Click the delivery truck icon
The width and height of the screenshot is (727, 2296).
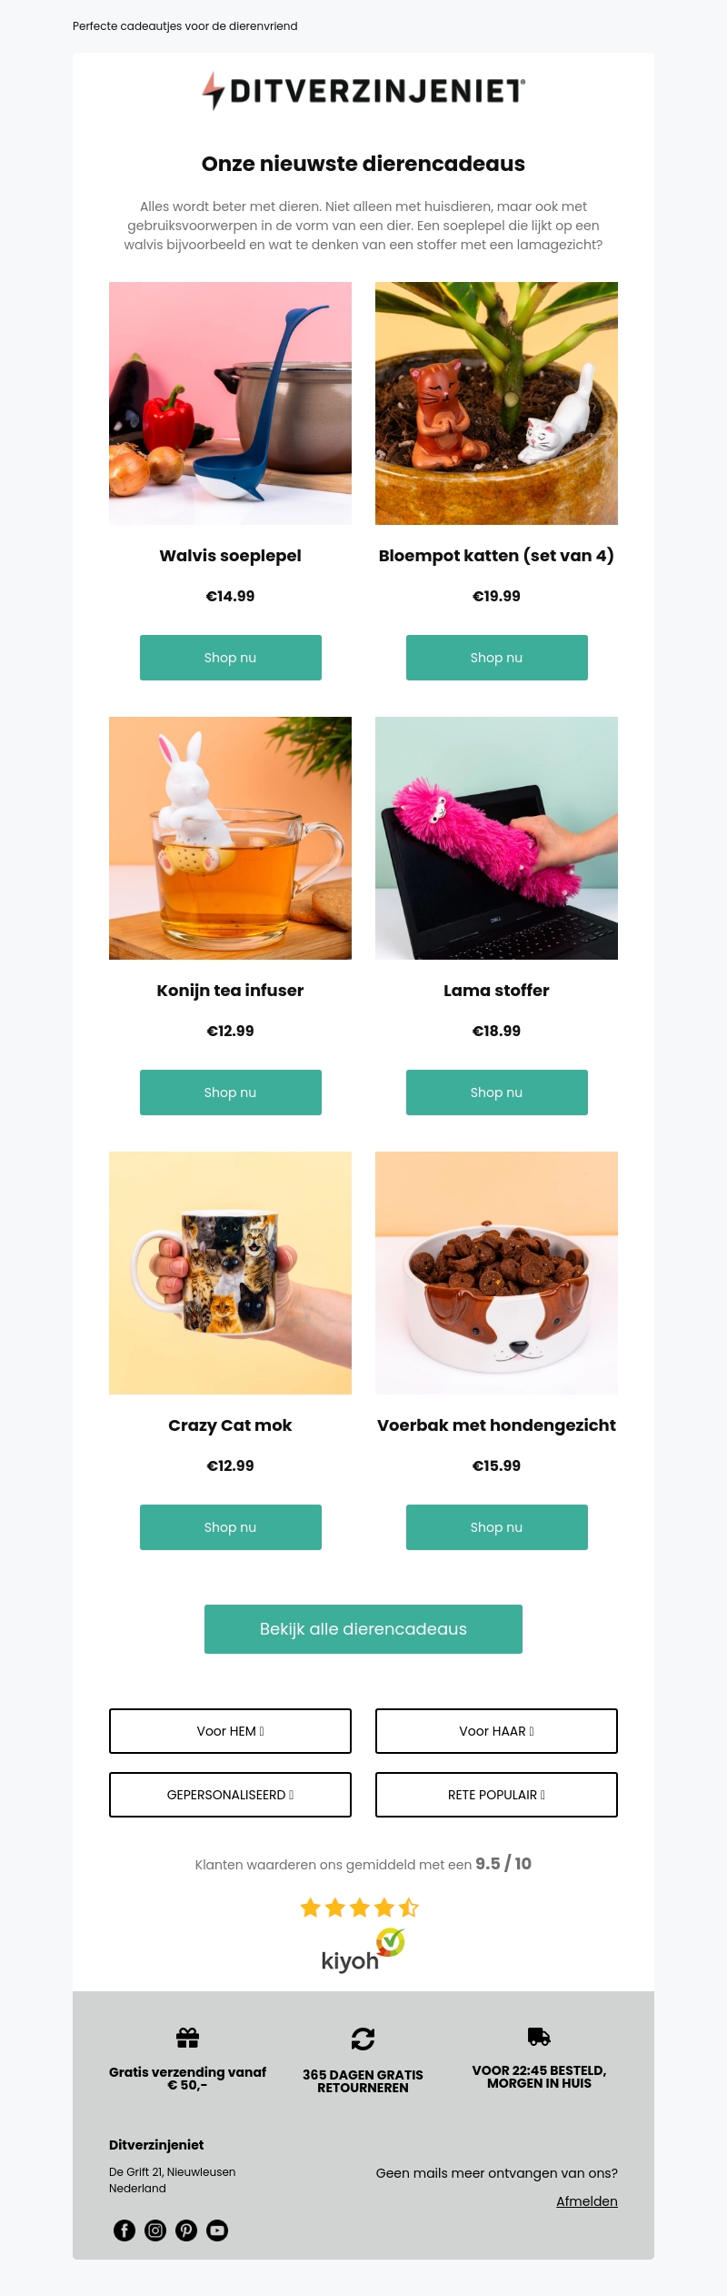(x=539, y=2036)
